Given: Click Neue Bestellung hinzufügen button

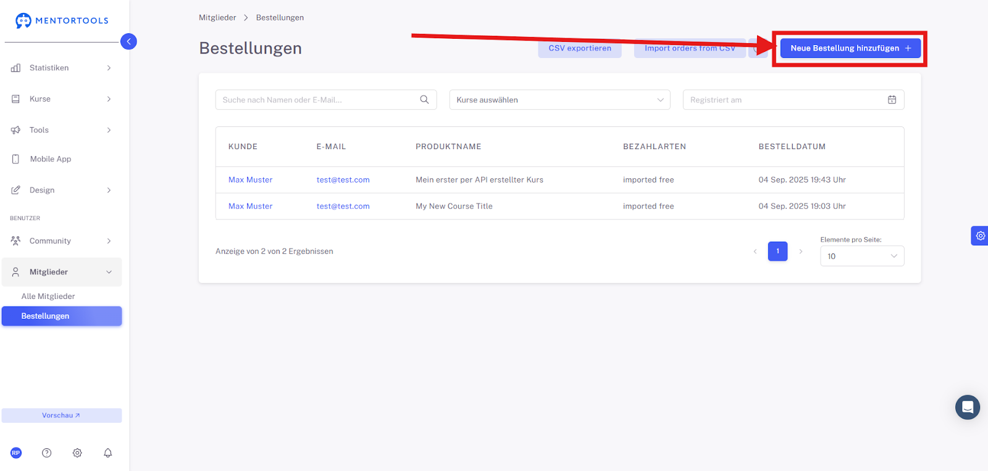Looking at the screenshot, I should click(x=850, y=48).
